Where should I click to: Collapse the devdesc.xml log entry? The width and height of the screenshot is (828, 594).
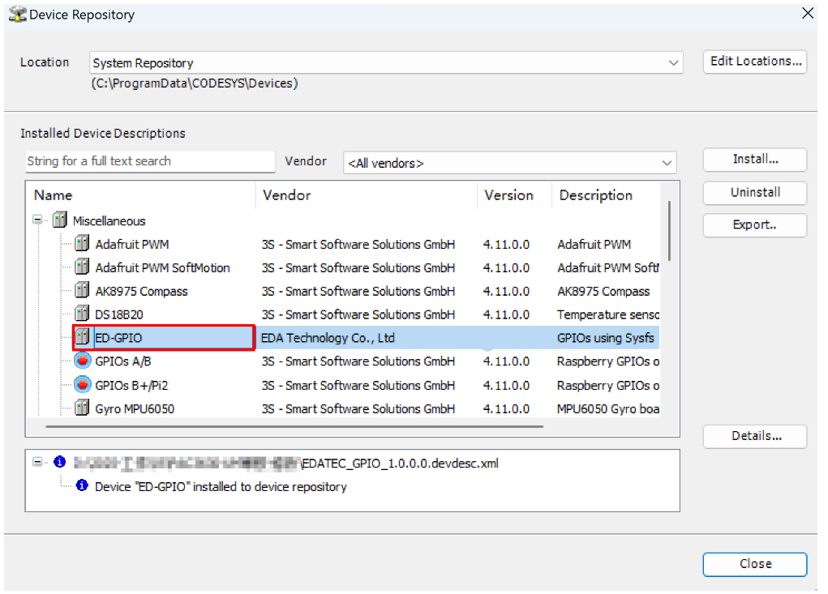click(x=38, y=463)
